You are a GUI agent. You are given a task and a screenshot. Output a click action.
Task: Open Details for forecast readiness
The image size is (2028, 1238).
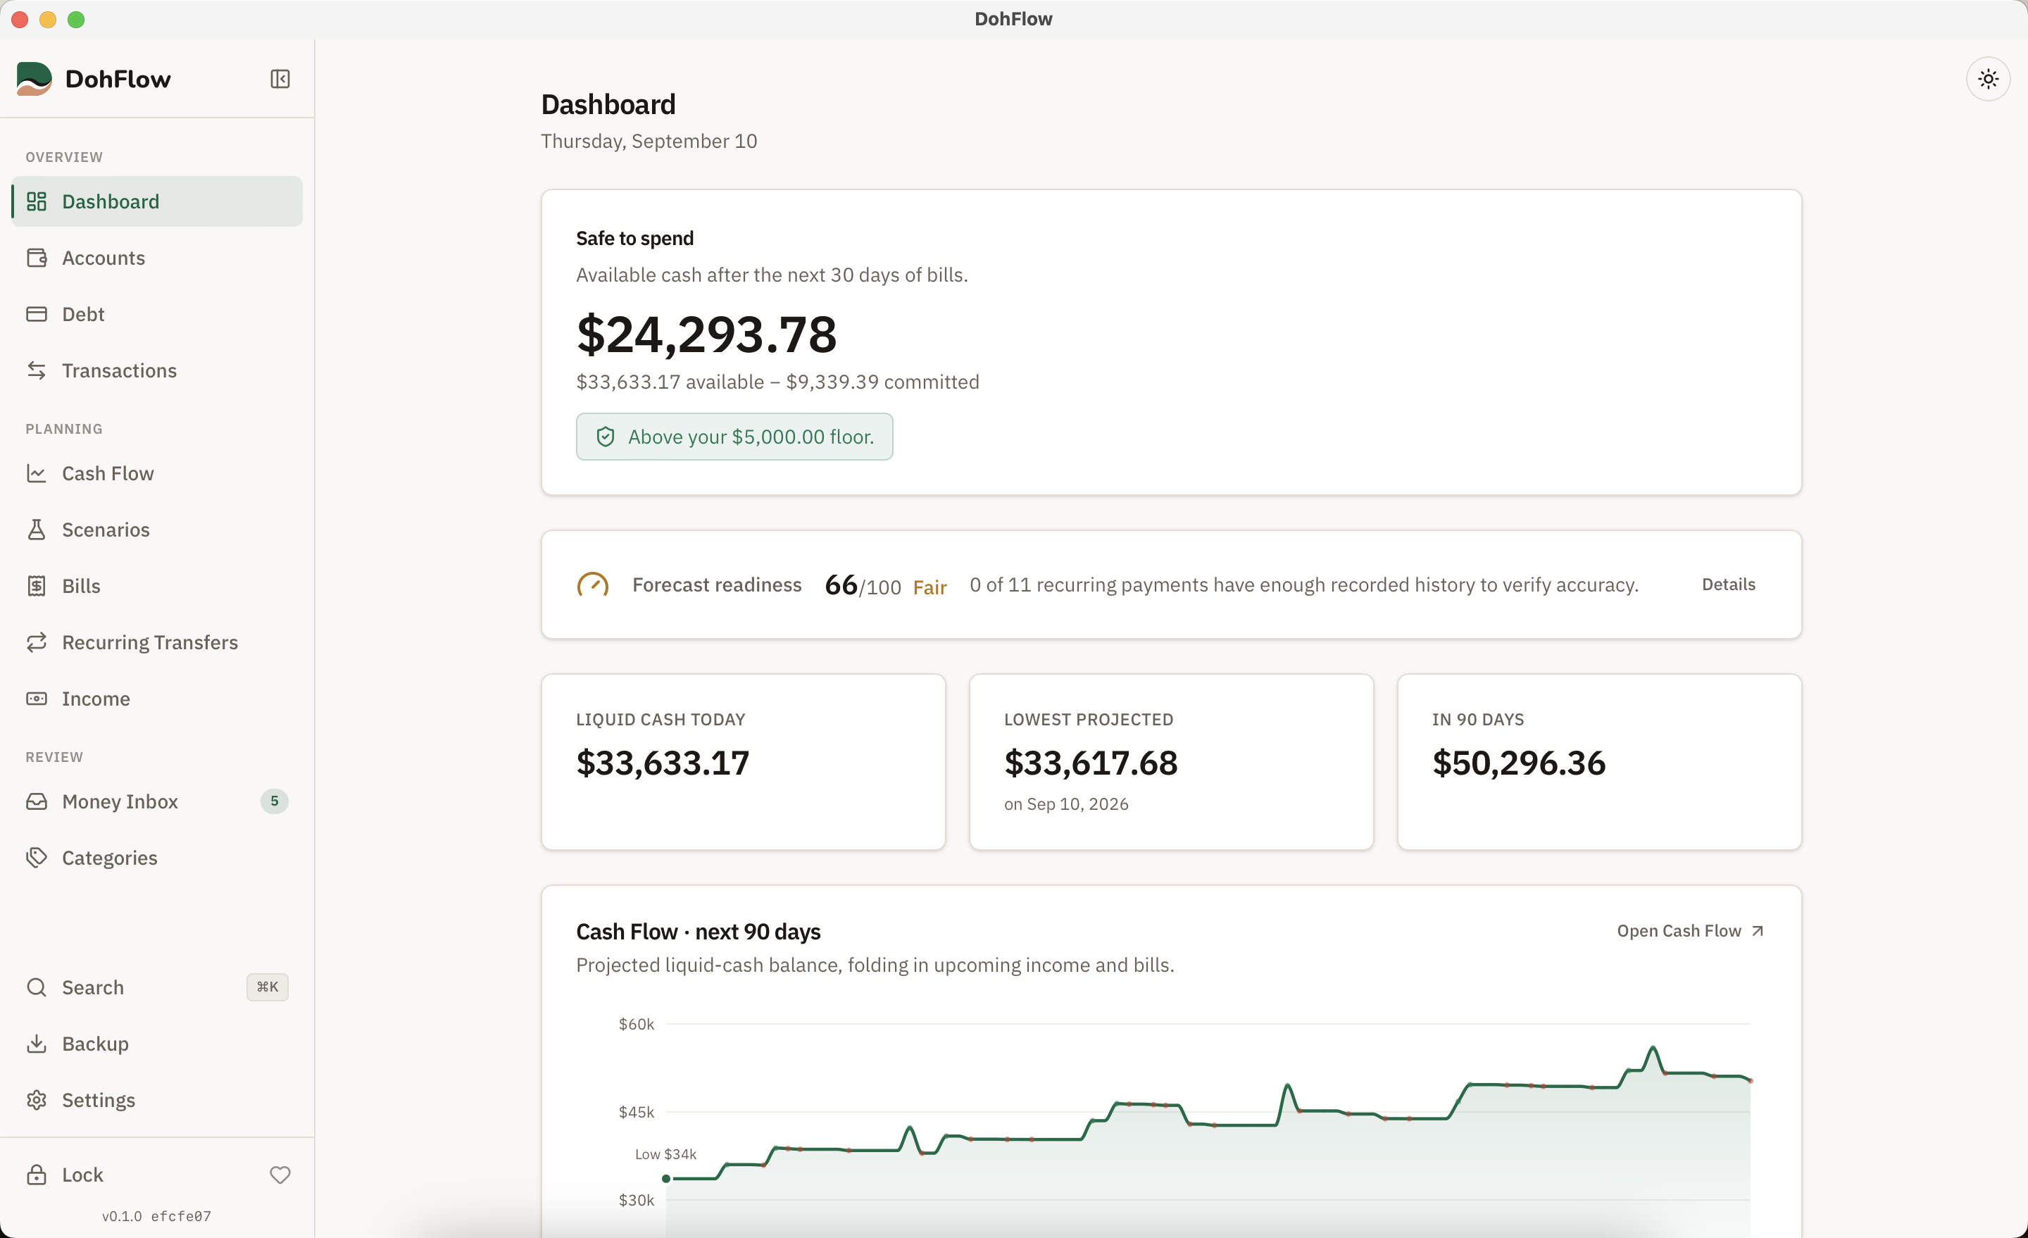[x=1729, y=584]
